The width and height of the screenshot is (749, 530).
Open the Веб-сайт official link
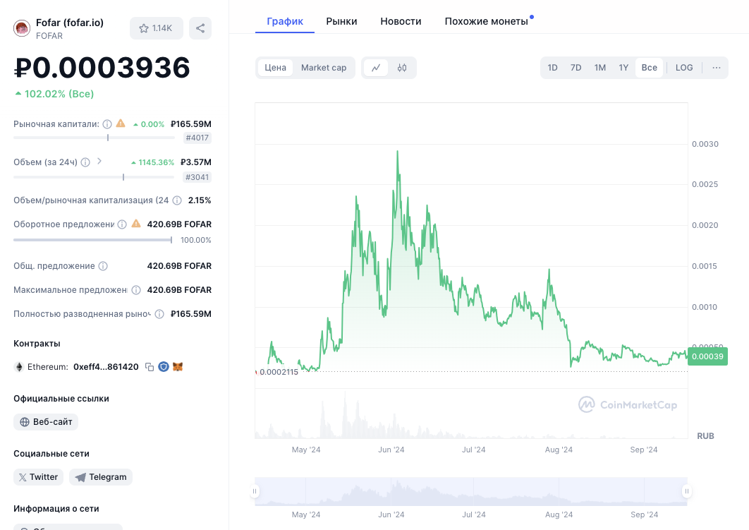click(x=46, y=422)
